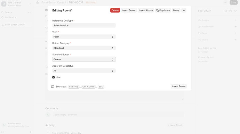Click the Share plus icon
The width and height of the screenshot is (240, 134).
click(x=235, y=40)
